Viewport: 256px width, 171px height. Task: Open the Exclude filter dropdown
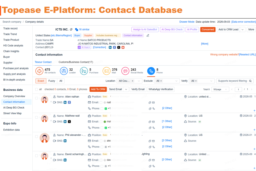point(166,81)
